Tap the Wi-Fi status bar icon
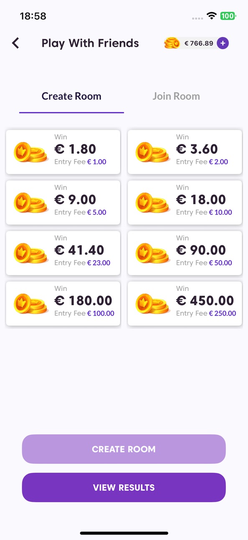248x540 pixels. (x=212, y=16)
